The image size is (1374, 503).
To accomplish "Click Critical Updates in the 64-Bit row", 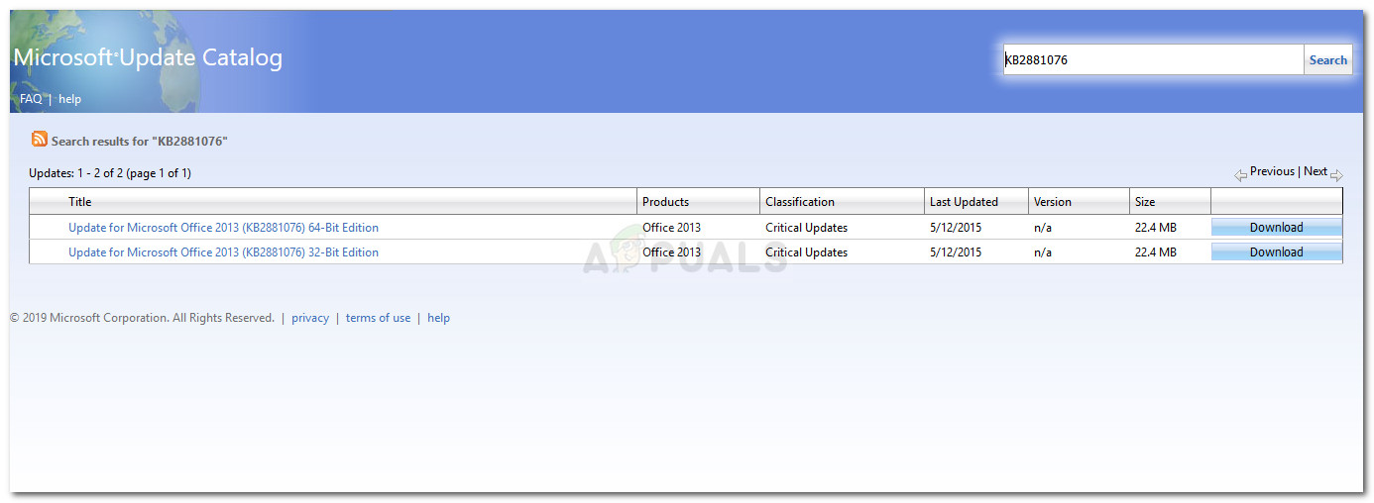I will point(806,228).
